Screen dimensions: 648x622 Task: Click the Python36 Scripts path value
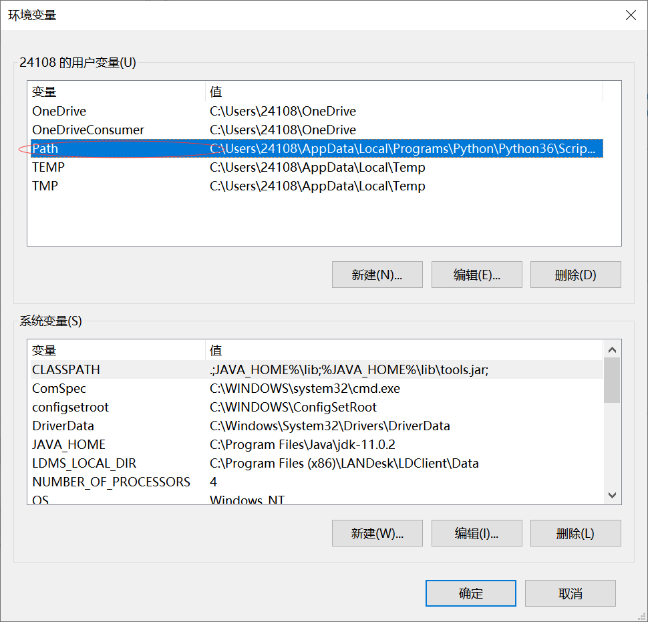coord(403,148)
